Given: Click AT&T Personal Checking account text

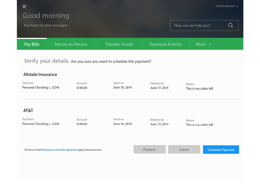Looking at the screenshot, I should click(x=41, y=124).
